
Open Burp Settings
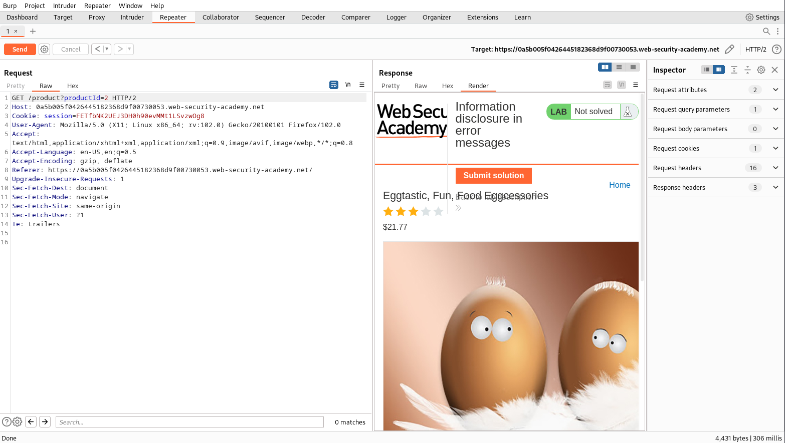click(762, 17)
